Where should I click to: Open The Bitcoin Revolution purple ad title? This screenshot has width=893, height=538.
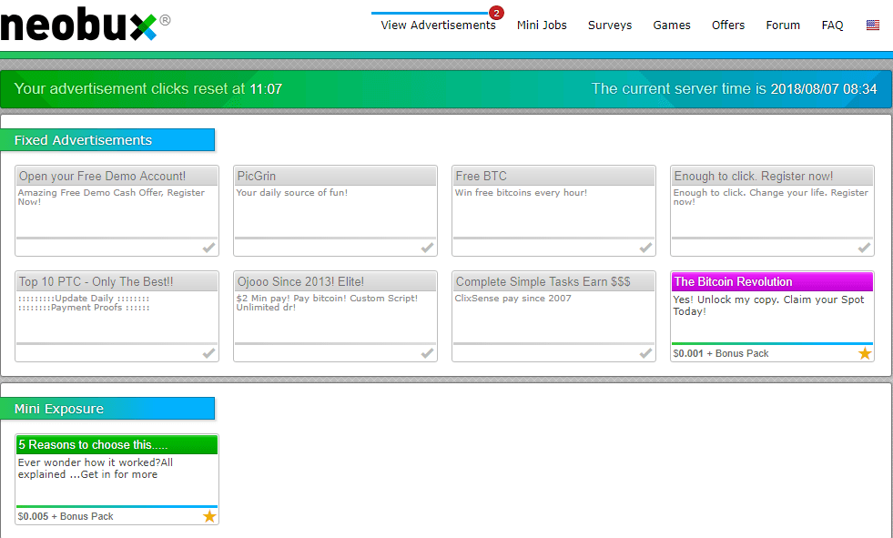click(x=733, y=282)
